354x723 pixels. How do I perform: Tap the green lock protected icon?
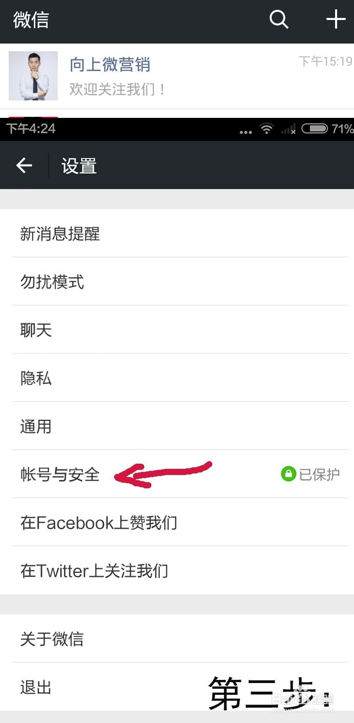289,474
